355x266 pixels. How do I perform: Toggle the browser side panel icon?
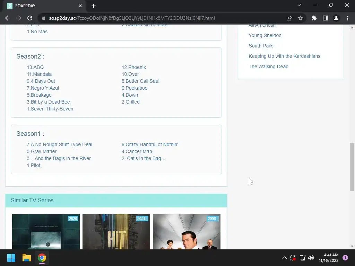325,18
